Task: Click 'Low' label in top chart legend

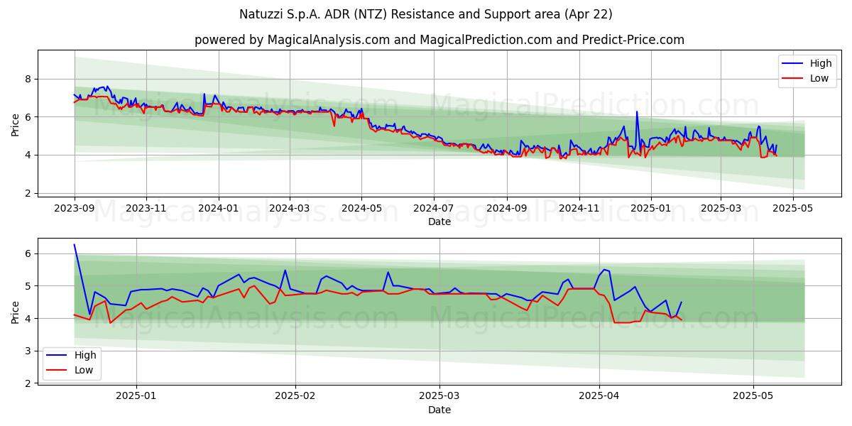Action: tap(819, 78)
